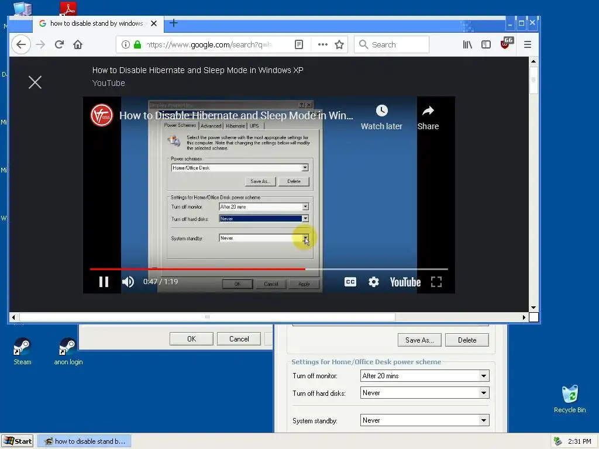Select the Adobe PDF desktop icon

pos(68,8)
